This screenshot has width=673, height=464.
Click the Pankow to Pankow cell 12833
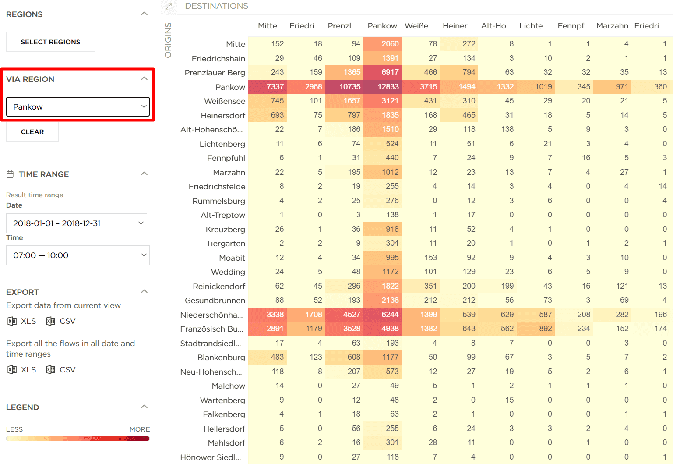pos(383,87)
